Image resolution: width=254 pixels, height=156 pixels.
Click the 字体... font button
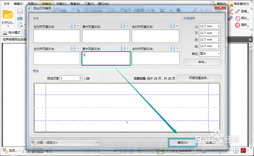202,62
